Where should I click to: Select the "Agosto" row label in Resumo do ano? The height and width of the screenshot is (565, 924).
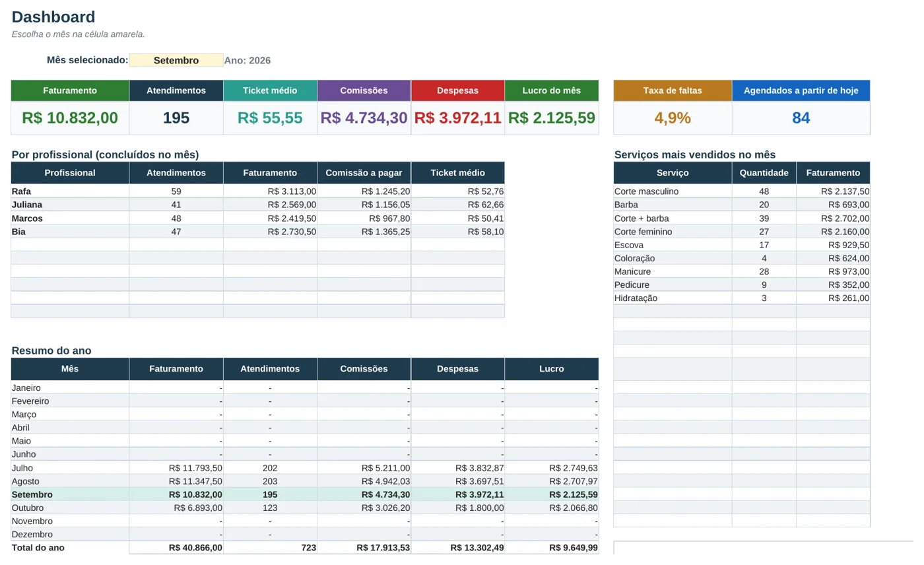(70, 481)
